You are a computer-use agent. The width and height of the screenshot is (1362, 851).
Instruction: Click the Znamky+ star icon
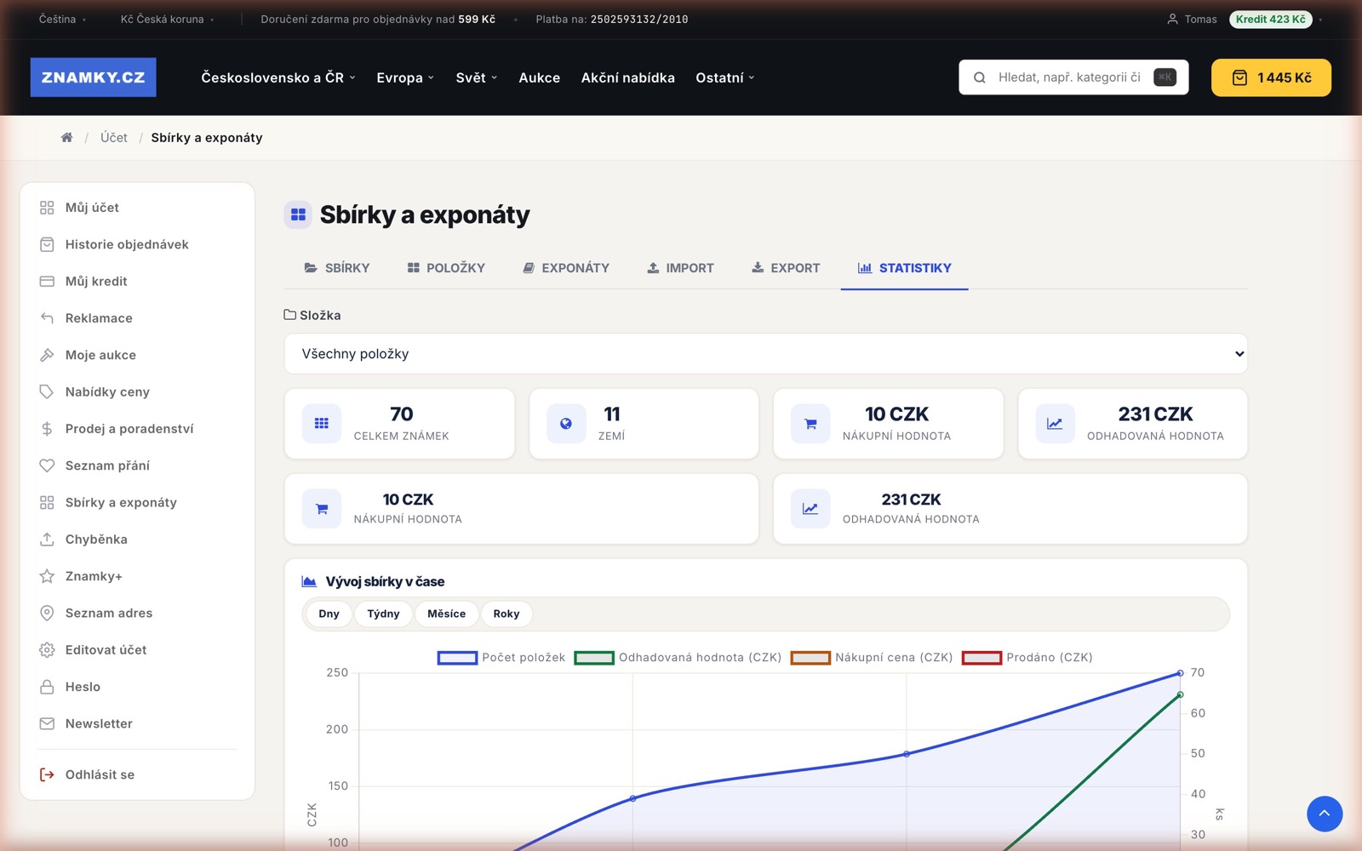point(47,576)
